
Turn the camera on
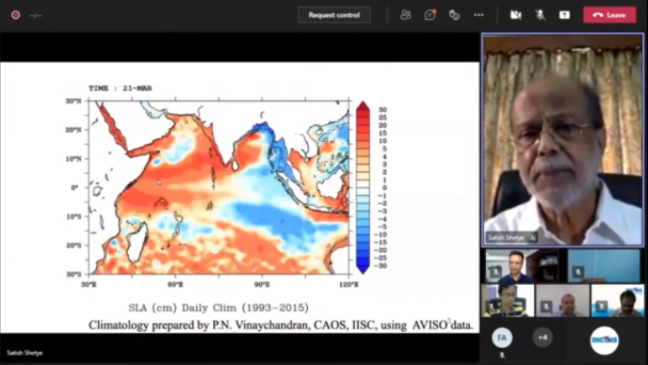coord(515,15)
